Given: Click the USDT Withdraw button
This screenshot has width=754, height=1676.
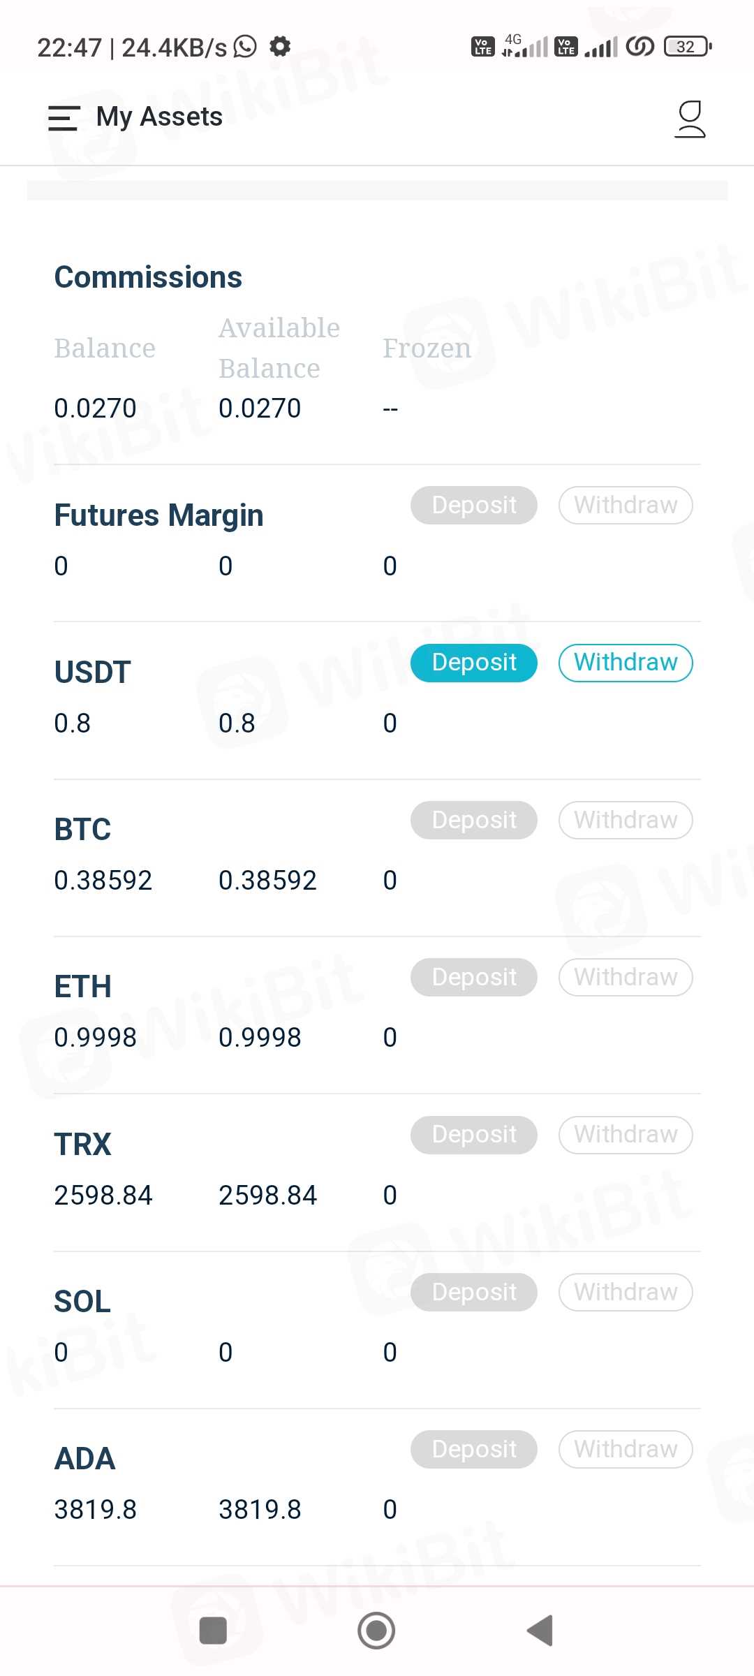Looking at the screenshot, I should pos(625,662).
